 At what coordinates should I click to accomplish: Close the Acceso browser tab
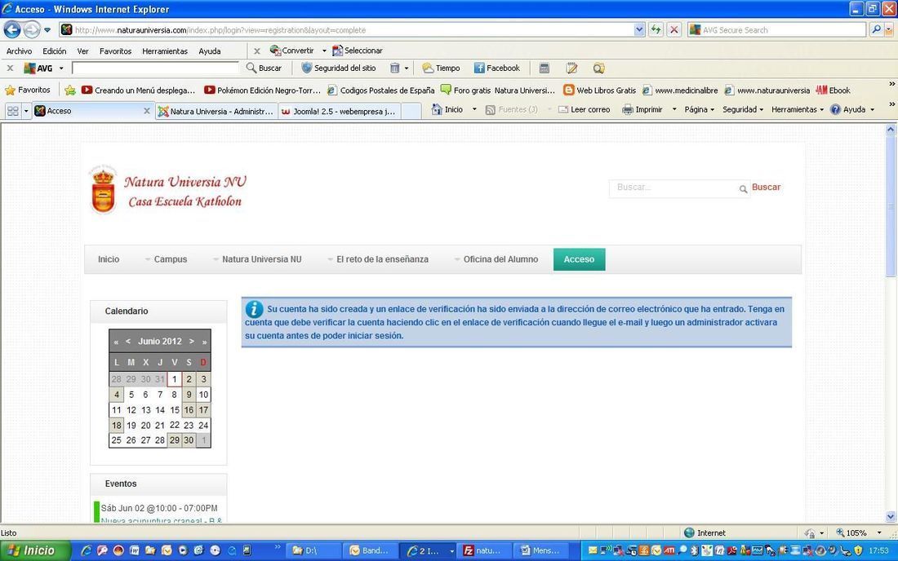point(147,111)
